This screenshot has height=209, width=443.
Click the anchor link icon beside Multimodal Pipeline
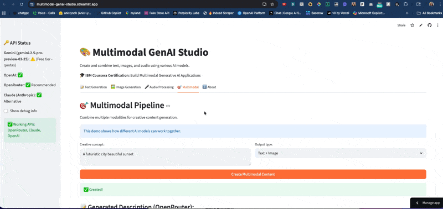(x=168, y=106)
